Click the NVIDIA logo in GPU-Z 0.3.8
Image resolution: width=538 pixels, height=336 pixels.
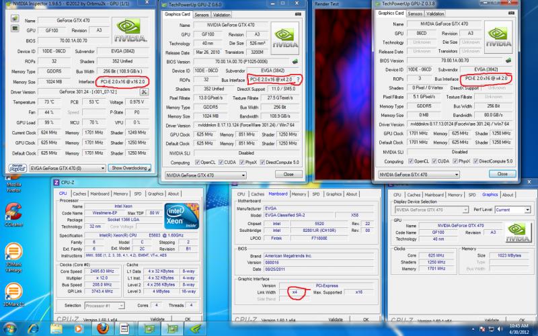tap(498, 37)
